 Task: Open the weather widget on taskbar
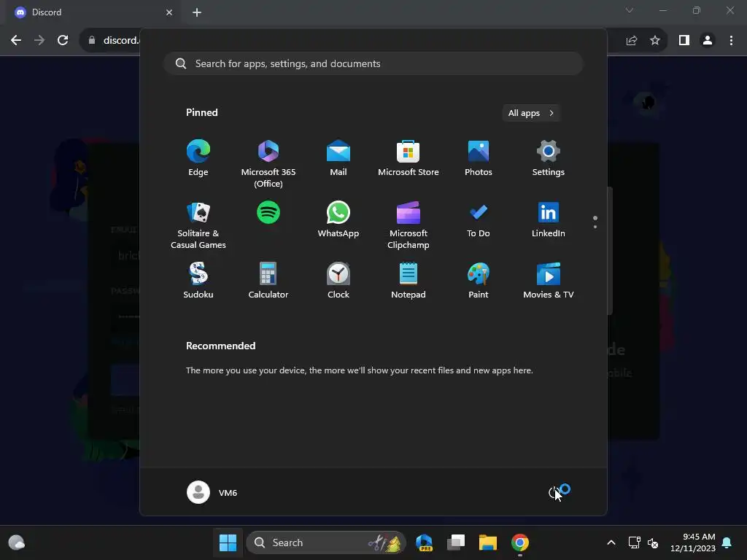point(17,542)
